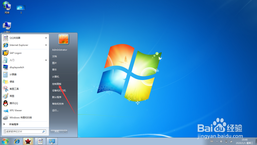Open 控制面板 control panel

pos(57,84)
